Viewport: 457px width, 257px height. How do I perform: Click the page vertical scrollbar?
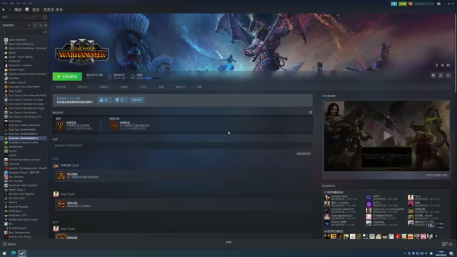coord(455,53)
